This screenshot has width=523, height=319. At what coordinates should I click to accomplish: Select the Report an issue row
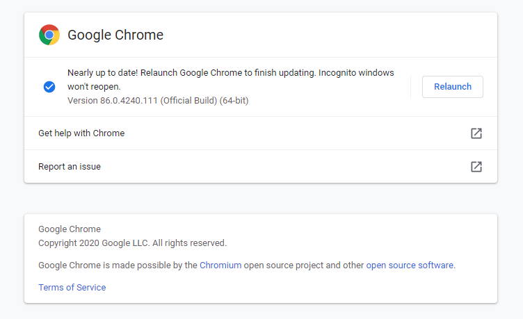pyautogui.click(x=261, y=167)
